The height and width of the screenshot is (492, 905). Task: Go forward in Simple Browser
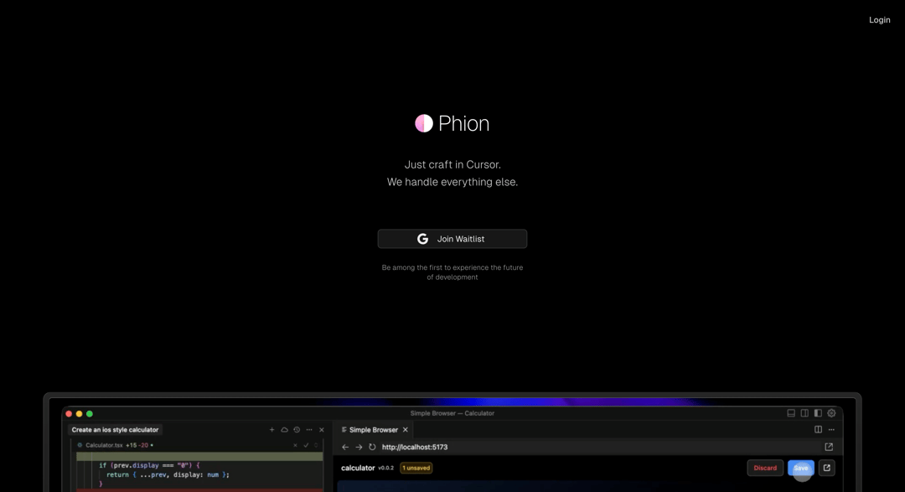point(359,447)
